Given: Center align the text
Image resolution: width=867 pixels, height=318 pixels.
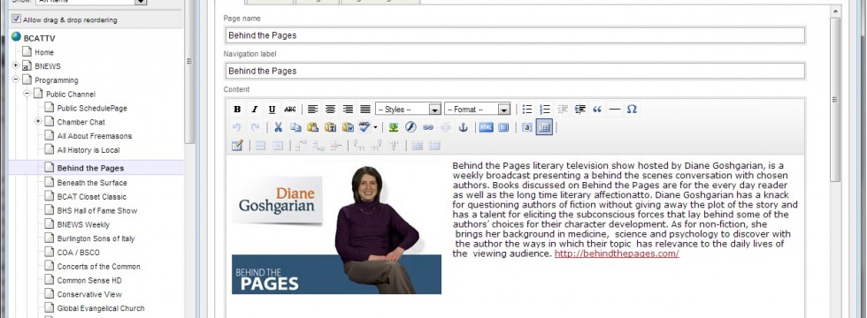Looking at the screenshot, I should pyautogui.click(x=330, y=110).
